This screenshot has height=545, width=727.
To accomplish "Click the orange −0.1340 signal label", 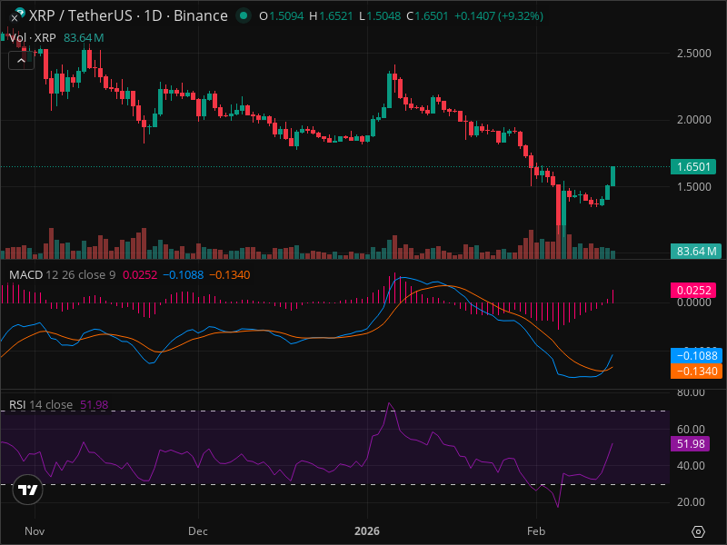I will point(696,372).
